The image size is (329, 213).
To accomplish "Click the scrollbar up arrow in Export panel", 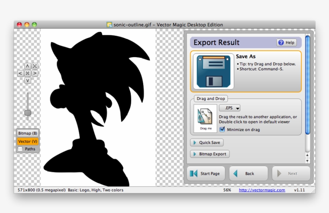I will (x=307, y=155).
